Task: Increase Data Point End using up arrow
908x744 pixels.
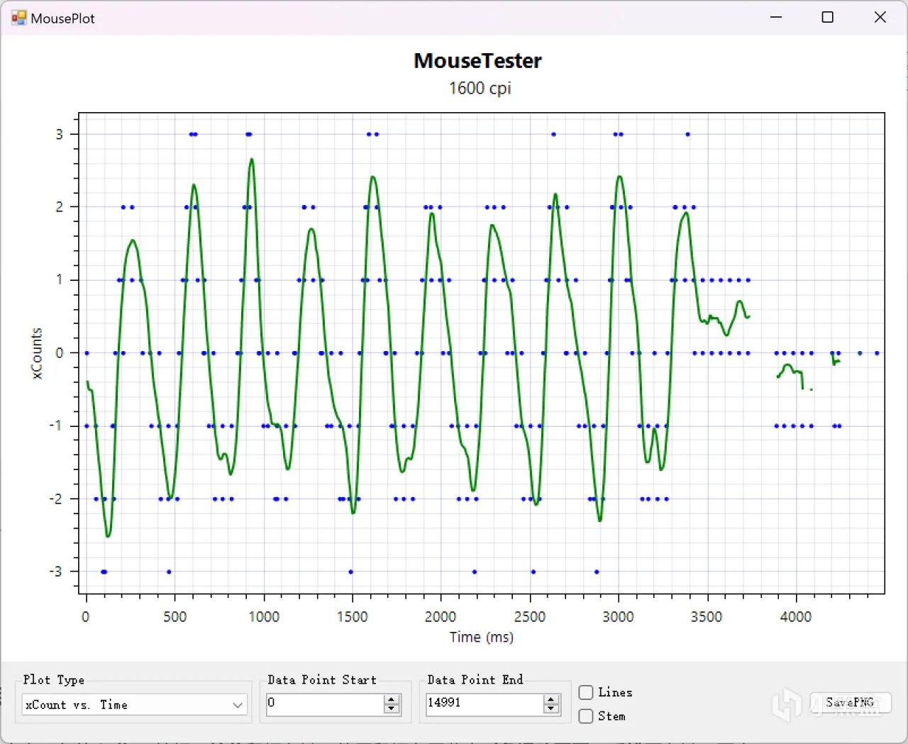Action: coord(551,700)
